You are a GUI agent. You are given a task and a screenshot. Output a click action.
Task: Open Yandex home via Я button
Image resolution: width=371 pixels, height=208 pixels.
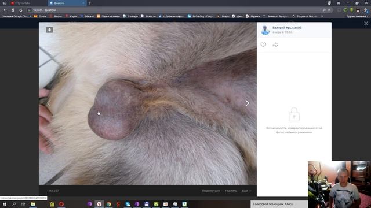(x=13, y=10)
